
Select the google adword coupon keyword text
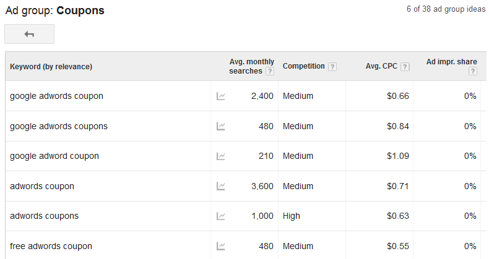[54, 156]
